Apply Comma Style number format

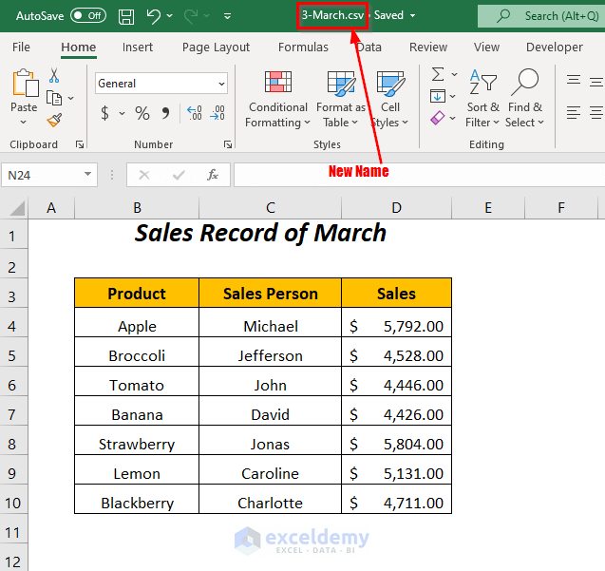tap(166, 113)
